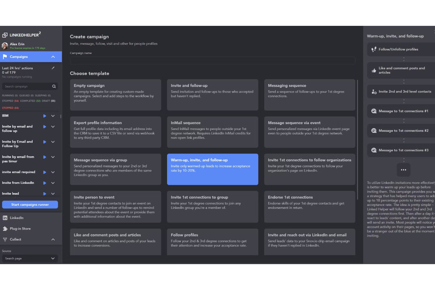The height and width of the screenshot is (290, 435).
Task: Click the Collect dots icon
Action: pyautogui.click(x=5, y=239)
